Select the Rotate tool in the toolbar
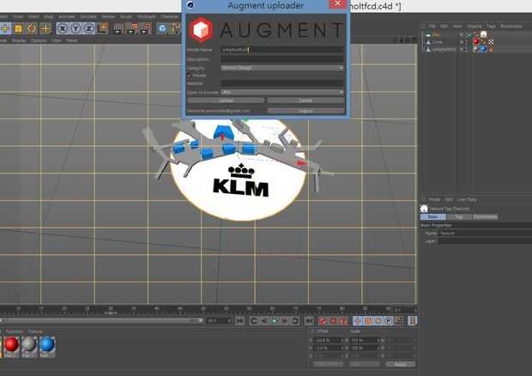Image resolution: width=532 pixels, height=376 pixels. point(32,29)
